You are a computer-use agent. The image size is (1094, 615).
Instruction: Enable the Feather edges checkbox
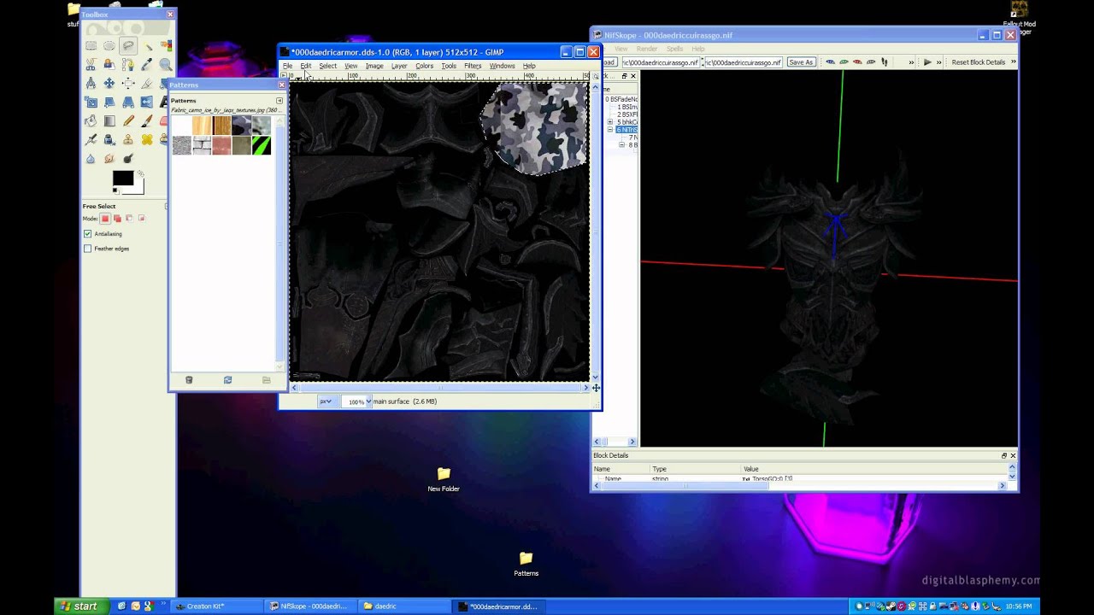pyautogui.click(x=87, y=249)
